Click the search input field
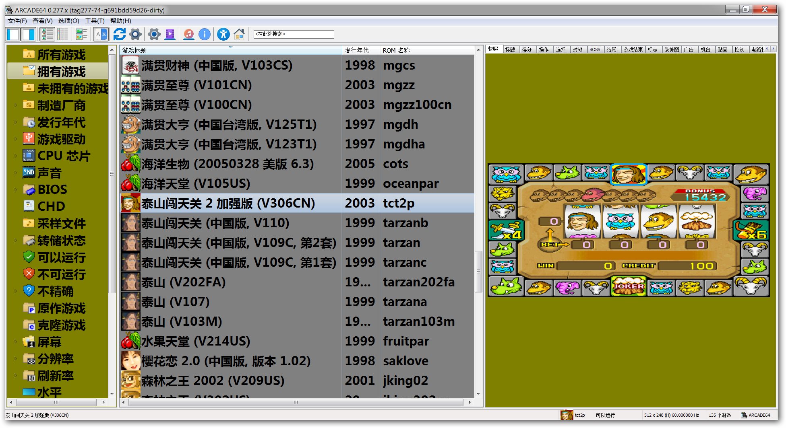The height and width of the screenshot is (428, 786). (294, 35)
